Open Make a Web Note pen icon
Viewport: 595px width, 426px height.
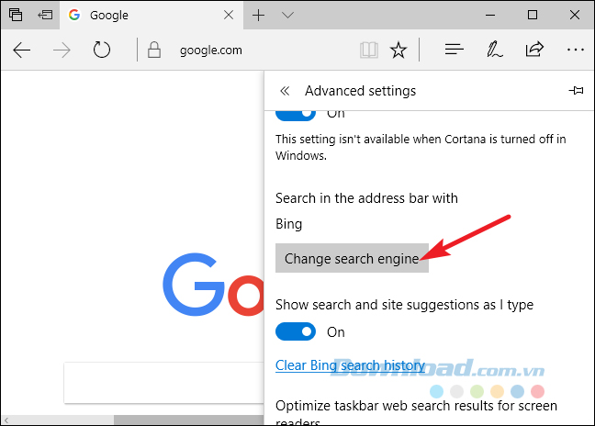pos(494,50)
